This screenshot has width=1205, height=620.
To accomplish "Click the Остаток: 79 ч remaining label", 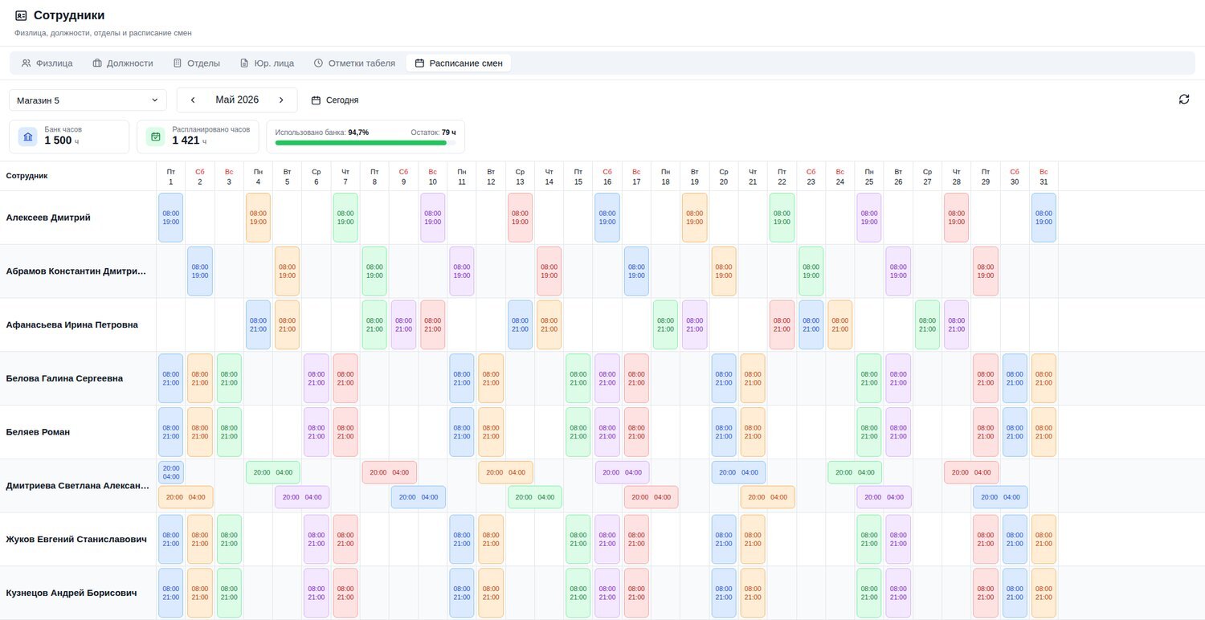I will coord(433,133).
